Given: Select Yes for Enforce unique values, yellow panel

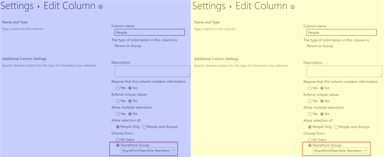Looking at the screenshot, I should point(310,101).
